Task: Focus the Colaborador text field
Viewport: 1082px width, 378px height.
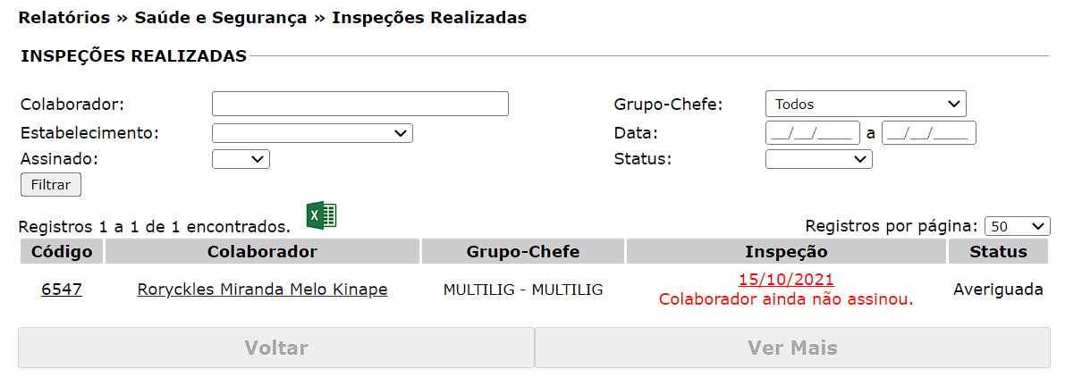Action: click(x=359, y=104)
